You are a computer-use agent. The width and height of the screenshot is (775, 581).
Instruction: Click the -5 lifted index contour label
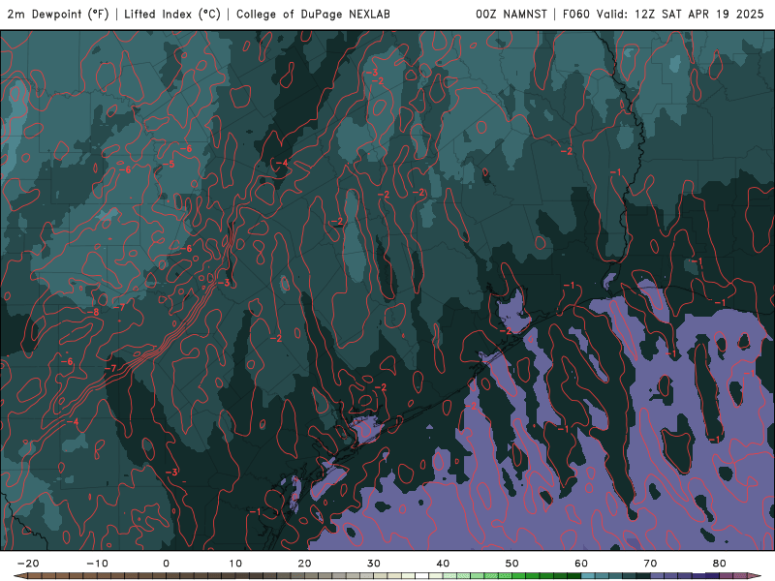coord(169,164)
